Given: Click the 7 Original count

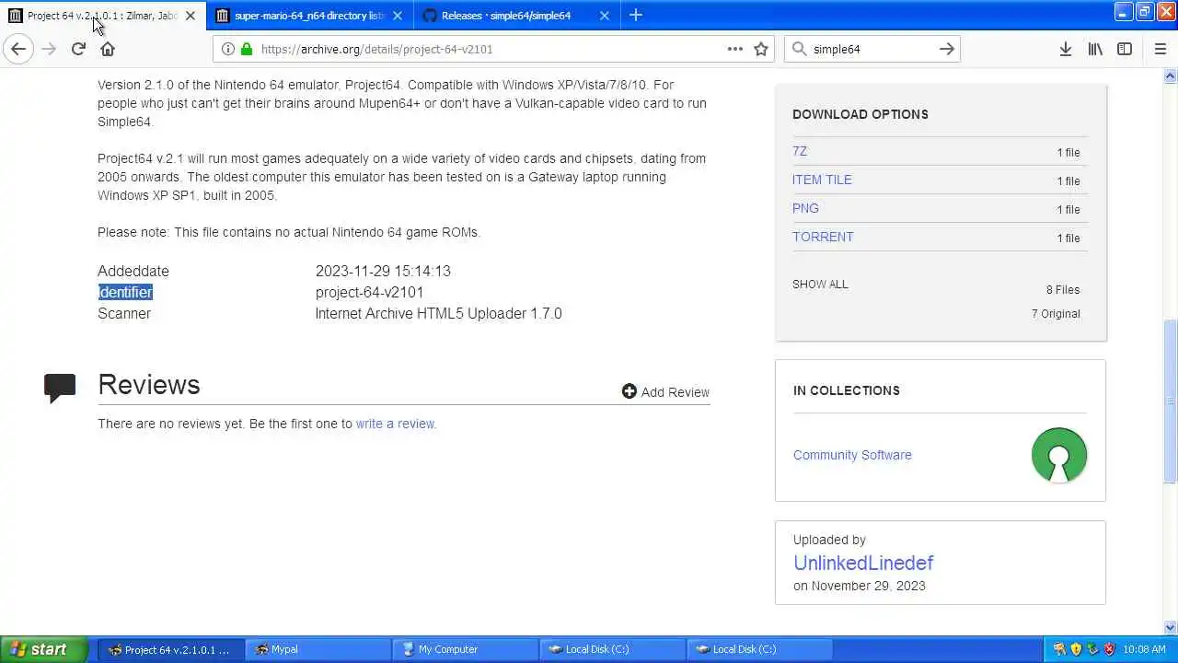Looking at the screenshot, I should pyautogui.click(x=1056, y=313).
